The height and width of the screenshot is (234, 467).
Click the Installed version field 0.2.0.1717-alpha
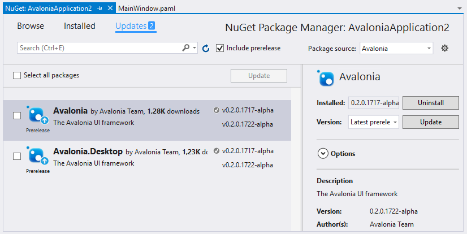374,103
